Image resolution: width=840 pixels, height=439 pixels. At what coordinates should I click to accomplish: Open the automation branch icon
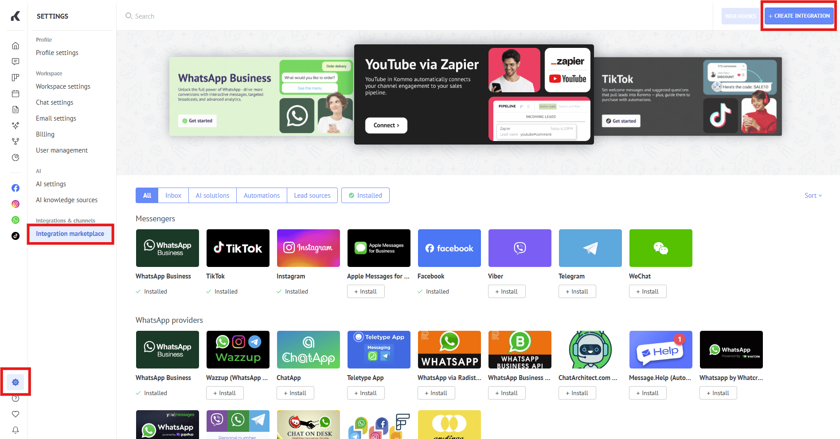pyautogui.click(x=16, y=141)
